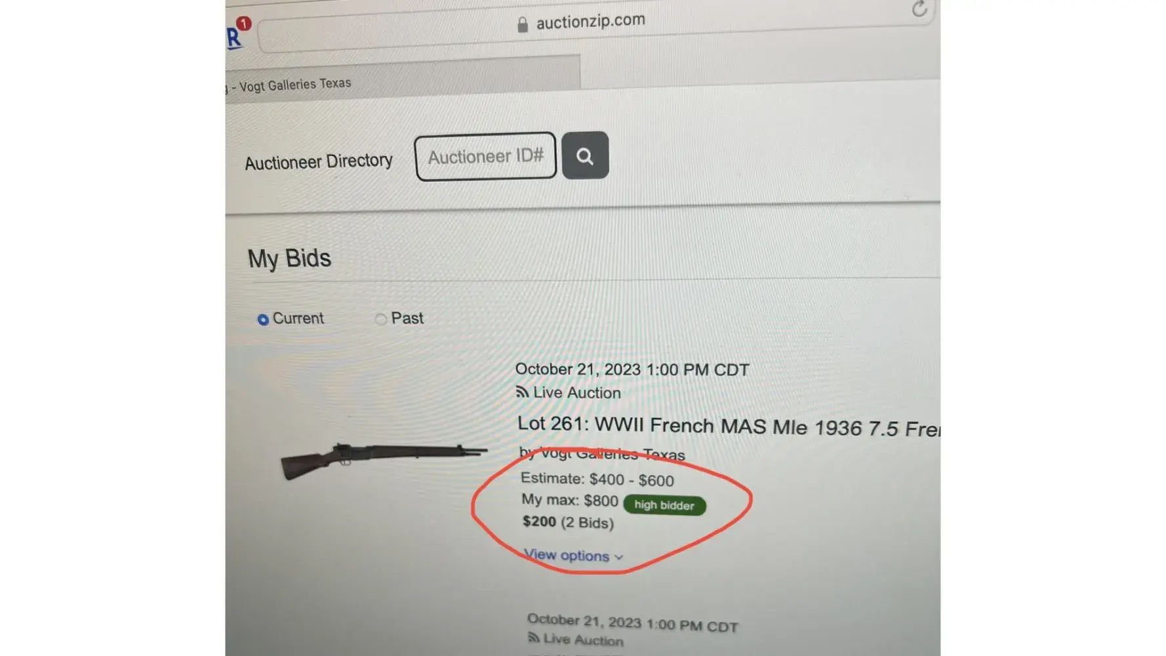Click the $200 (2 Bids) current price
Image resolution: width=1166 pixels, height=656 pixels.
[568, 522]
